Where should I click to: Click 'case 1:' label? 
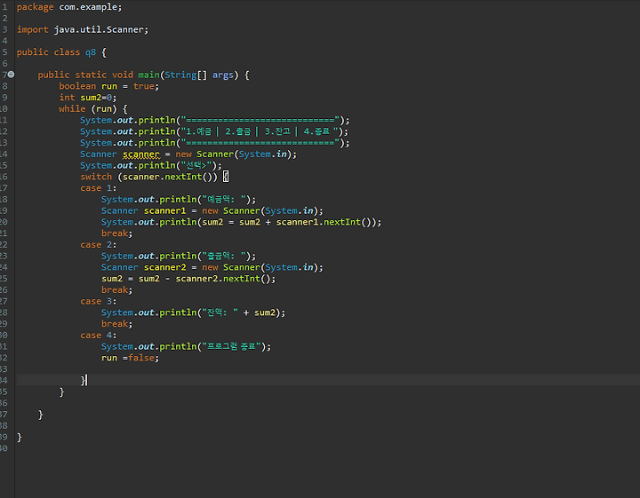[99, 188]
